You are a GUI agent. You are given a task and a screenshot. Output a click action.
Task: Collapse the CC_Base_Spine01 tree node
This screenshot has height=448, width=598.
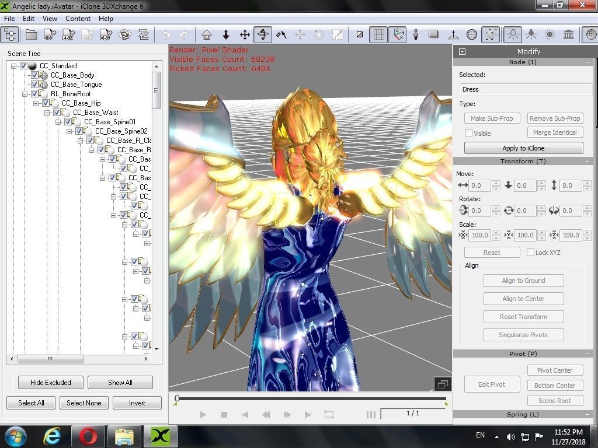(58, 122)
